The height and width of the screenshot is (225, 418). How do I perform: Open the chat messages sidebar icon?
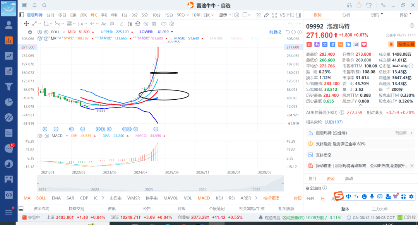click(x=9, y=148)
